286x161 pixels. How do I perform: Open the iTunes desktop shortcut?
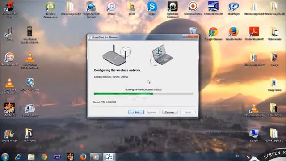click(111, 8)
